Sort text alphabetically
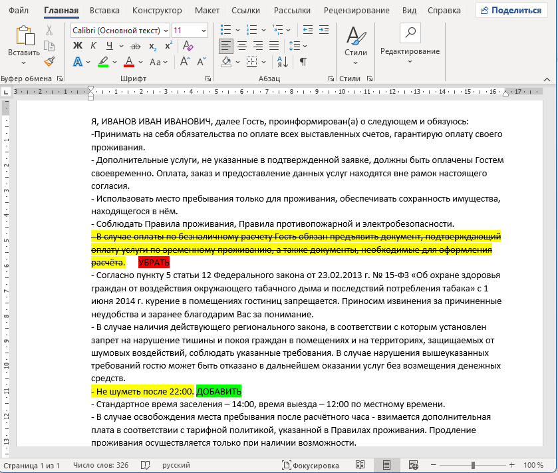The width and height of the screenshot is (558, 473). (x=283, y=62)
